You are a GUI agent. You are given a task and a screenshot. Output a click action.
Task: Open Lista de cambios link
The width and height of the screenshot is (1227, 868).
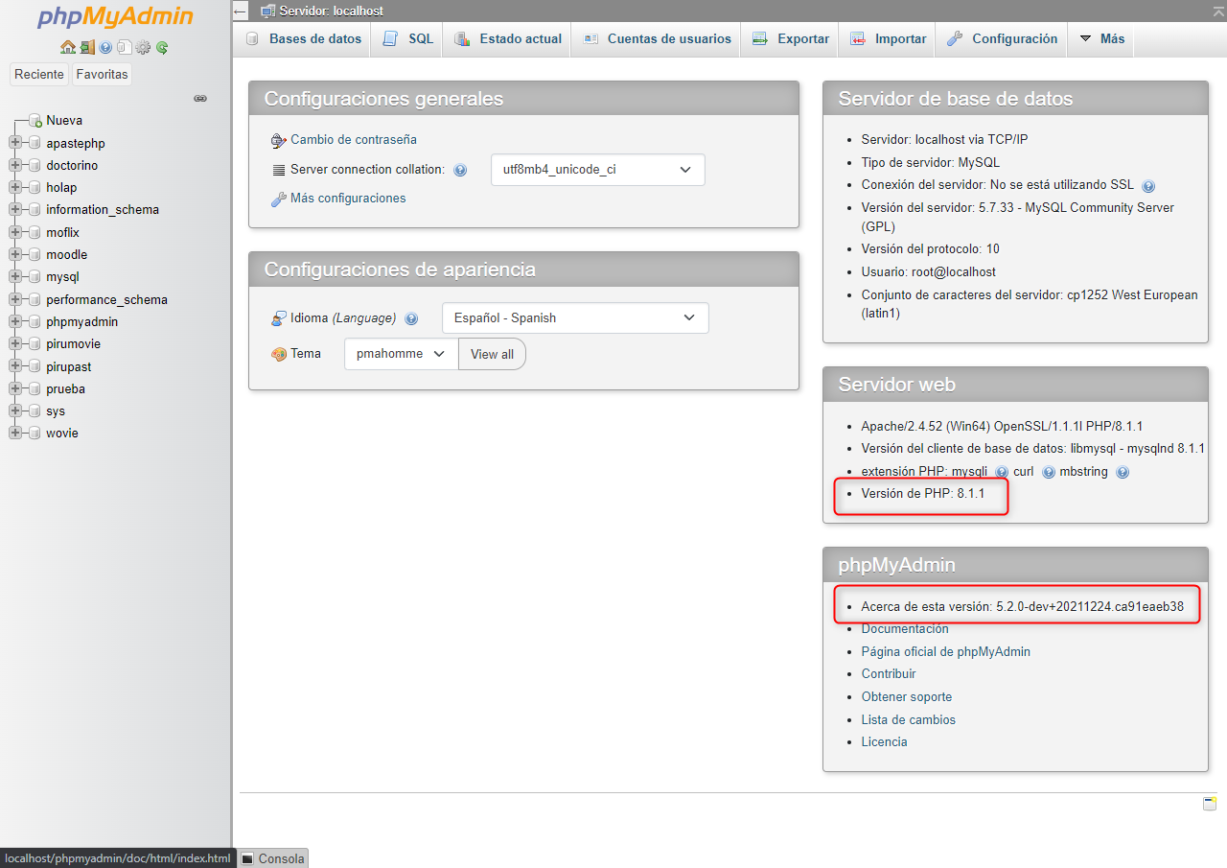point(909,720)
